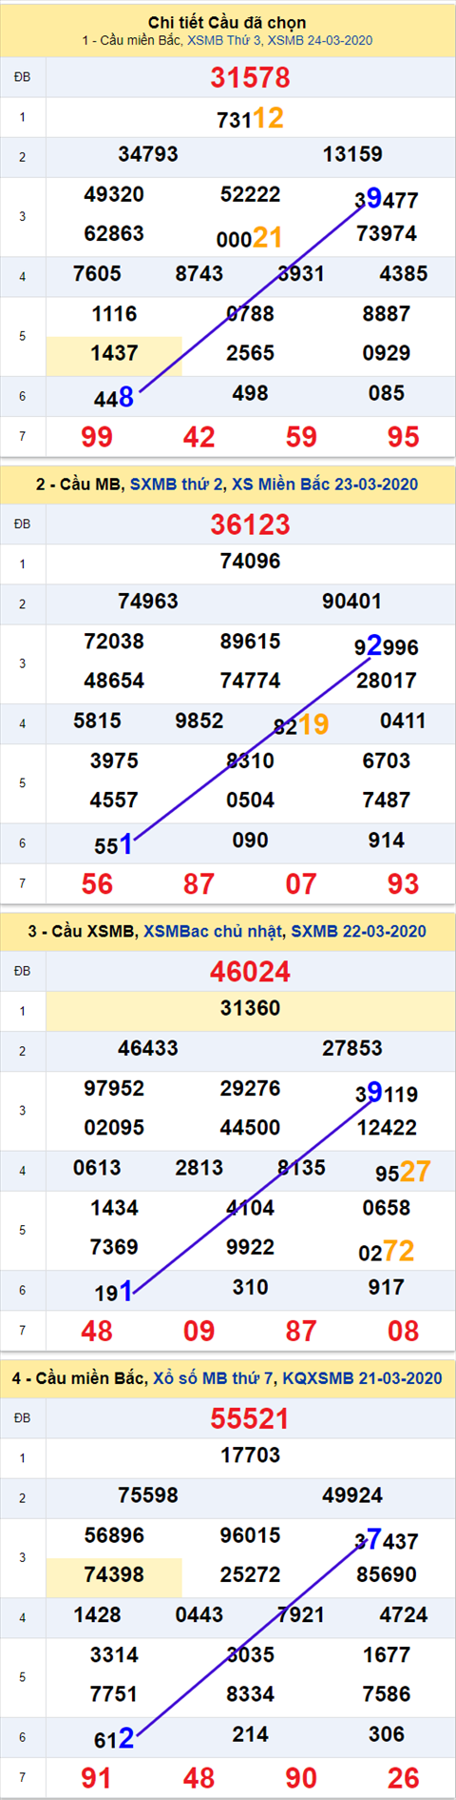Screen dimensions: 456x1800
Task: Select special prize number 55521
Action: 250,1419
